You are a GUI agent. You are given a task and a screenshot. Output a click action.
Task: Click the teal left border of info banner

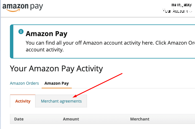(x=11, y=41)
